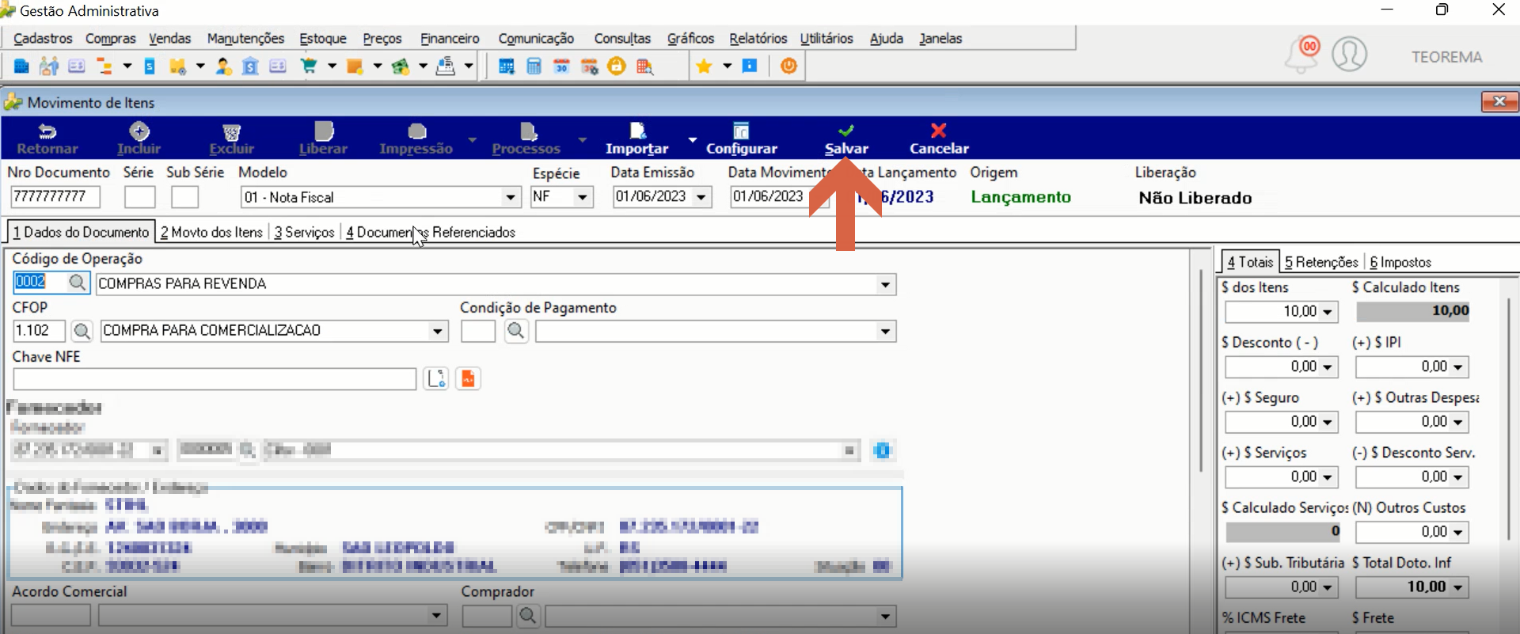Viewport: 1520px width, 634px height.
Task: Click into the Chave NFE input field
Action: (215, 379)
